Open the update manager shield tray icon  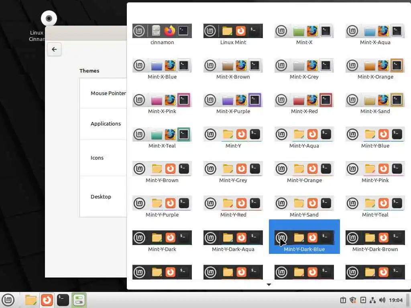[x=353, y=300]
